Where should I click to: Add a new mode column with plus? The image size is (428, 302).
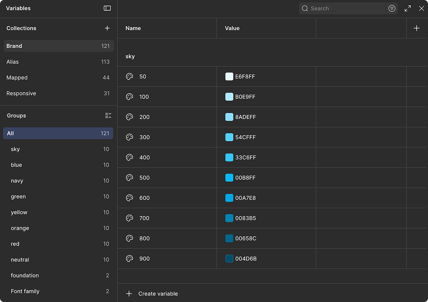pos(417,28)
